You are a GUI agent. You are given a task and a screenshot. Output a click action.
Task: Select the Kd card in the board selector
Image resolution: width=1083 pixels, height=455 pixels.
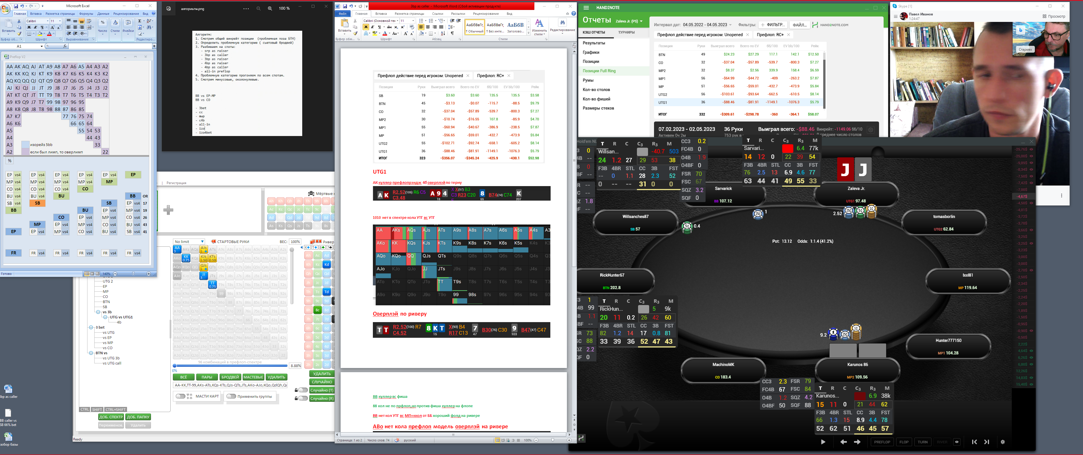point(327,265)
